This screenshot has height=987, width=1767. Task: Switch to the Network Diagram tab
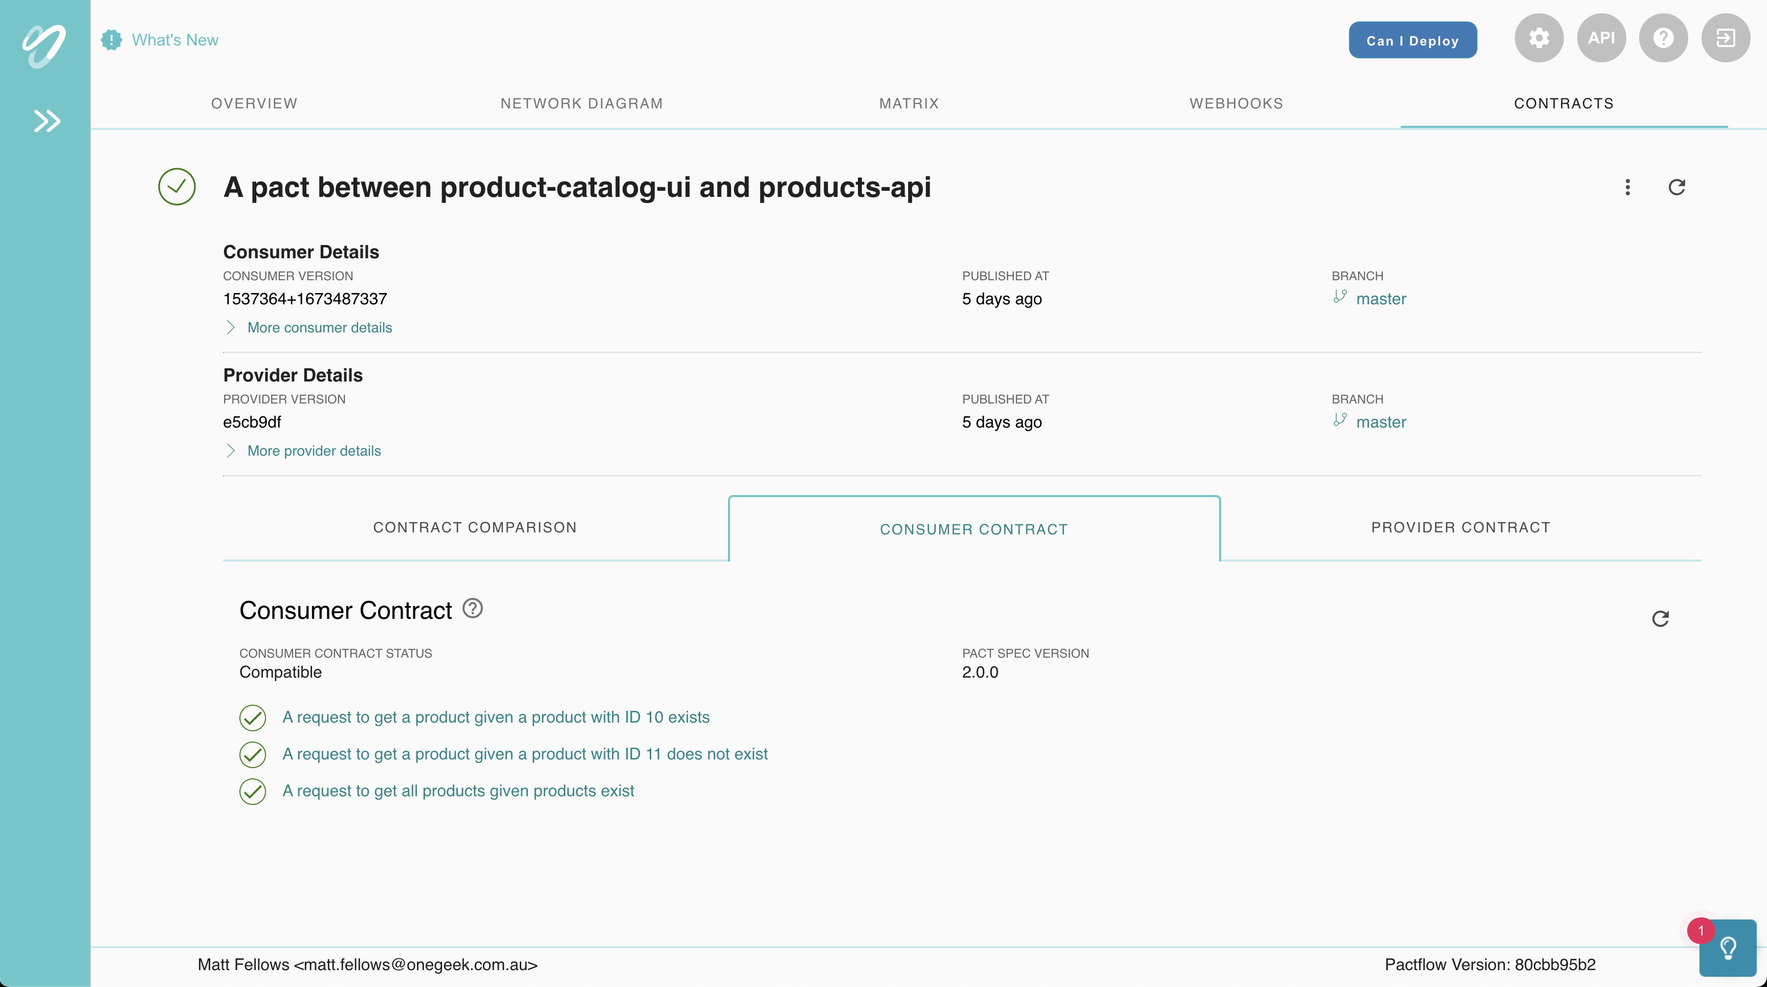(x=581, y=104)
